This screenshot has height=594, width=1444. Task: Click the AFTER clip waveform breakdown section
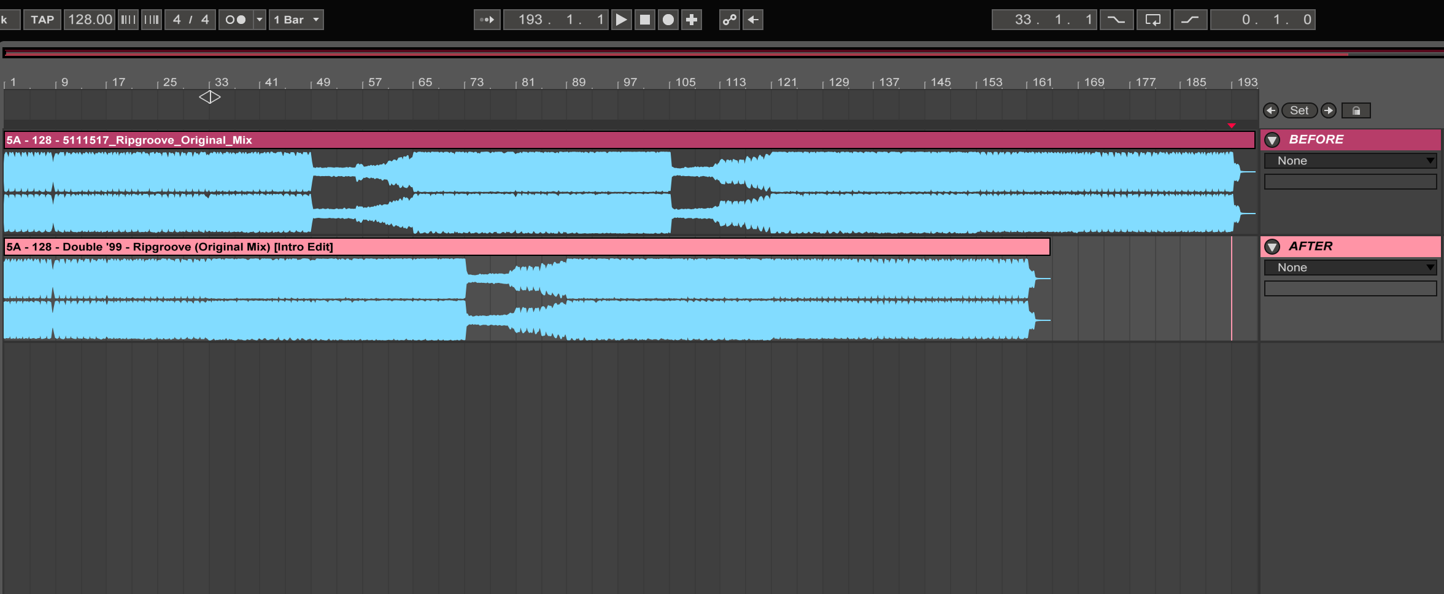[x=515, y=299]
